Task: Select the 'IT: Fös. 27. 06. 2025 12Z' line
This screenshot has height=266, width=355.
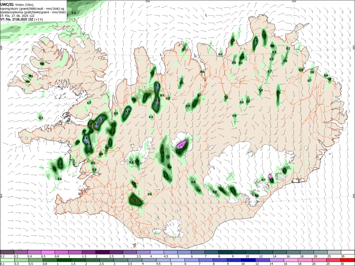Action: pos(17,16)
